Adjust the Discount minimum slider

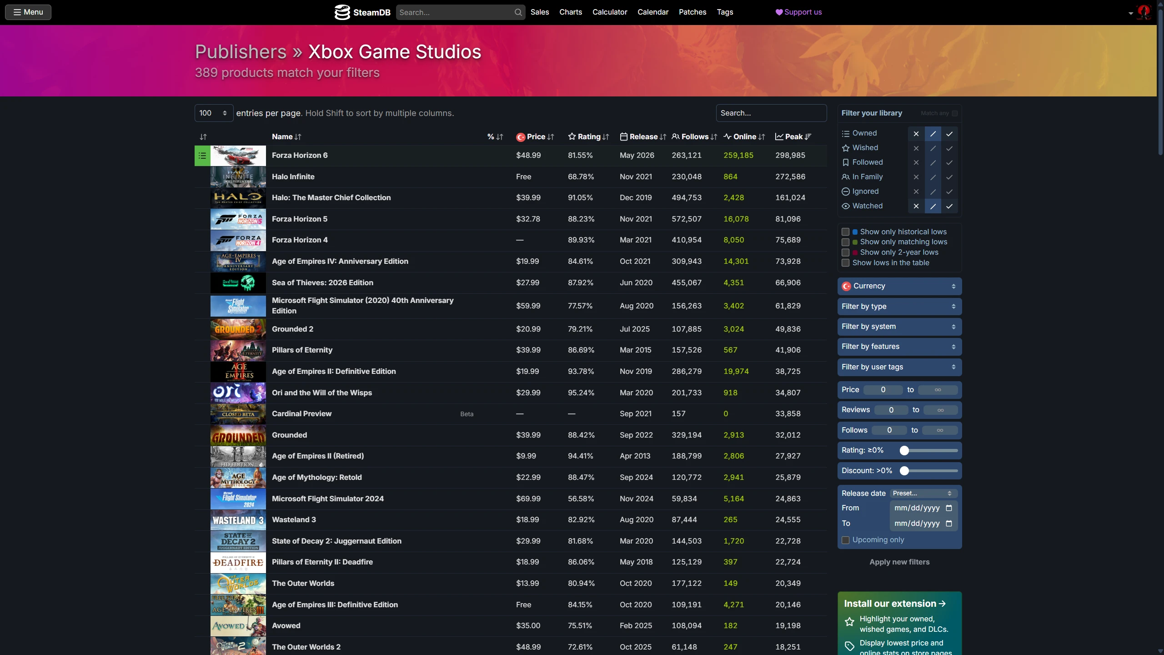point(904,471)
